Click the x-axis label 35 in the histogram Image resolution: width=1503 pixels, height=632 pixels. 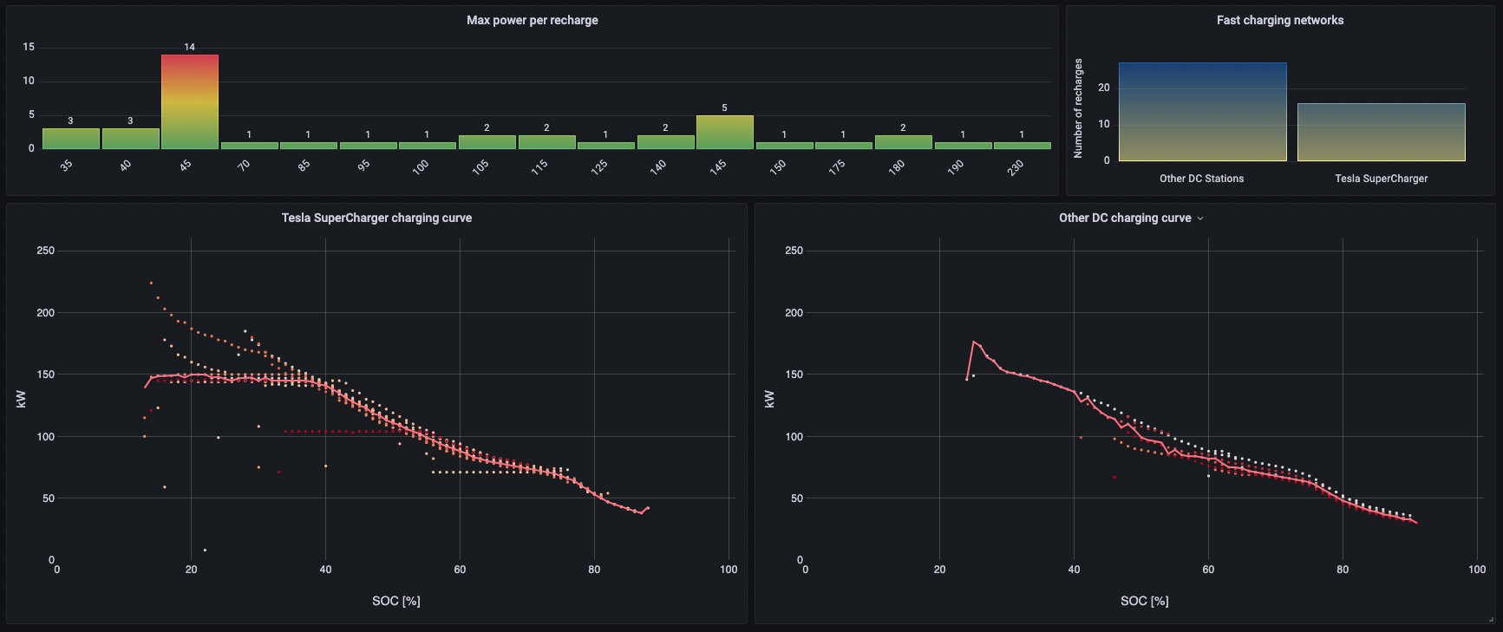coord(67,165)
